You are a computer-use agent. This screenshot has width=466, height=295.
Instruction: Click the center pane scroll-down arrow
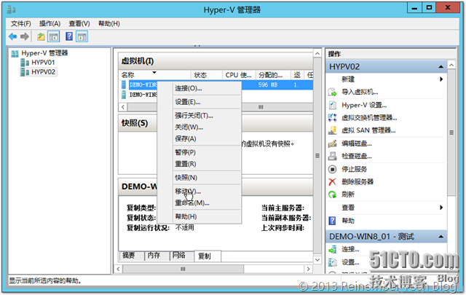coord(317,259)
